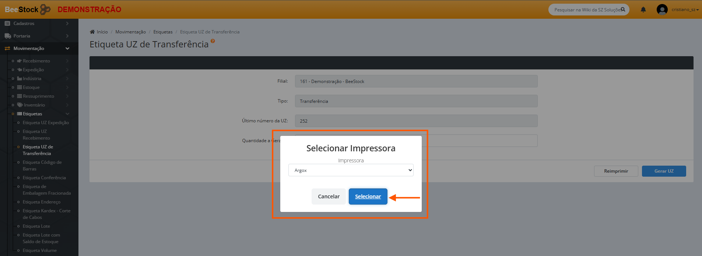Click the Movimentação breadcrumb link
The width and height of the screenshot is (702, 256).
tap(130, 32)
